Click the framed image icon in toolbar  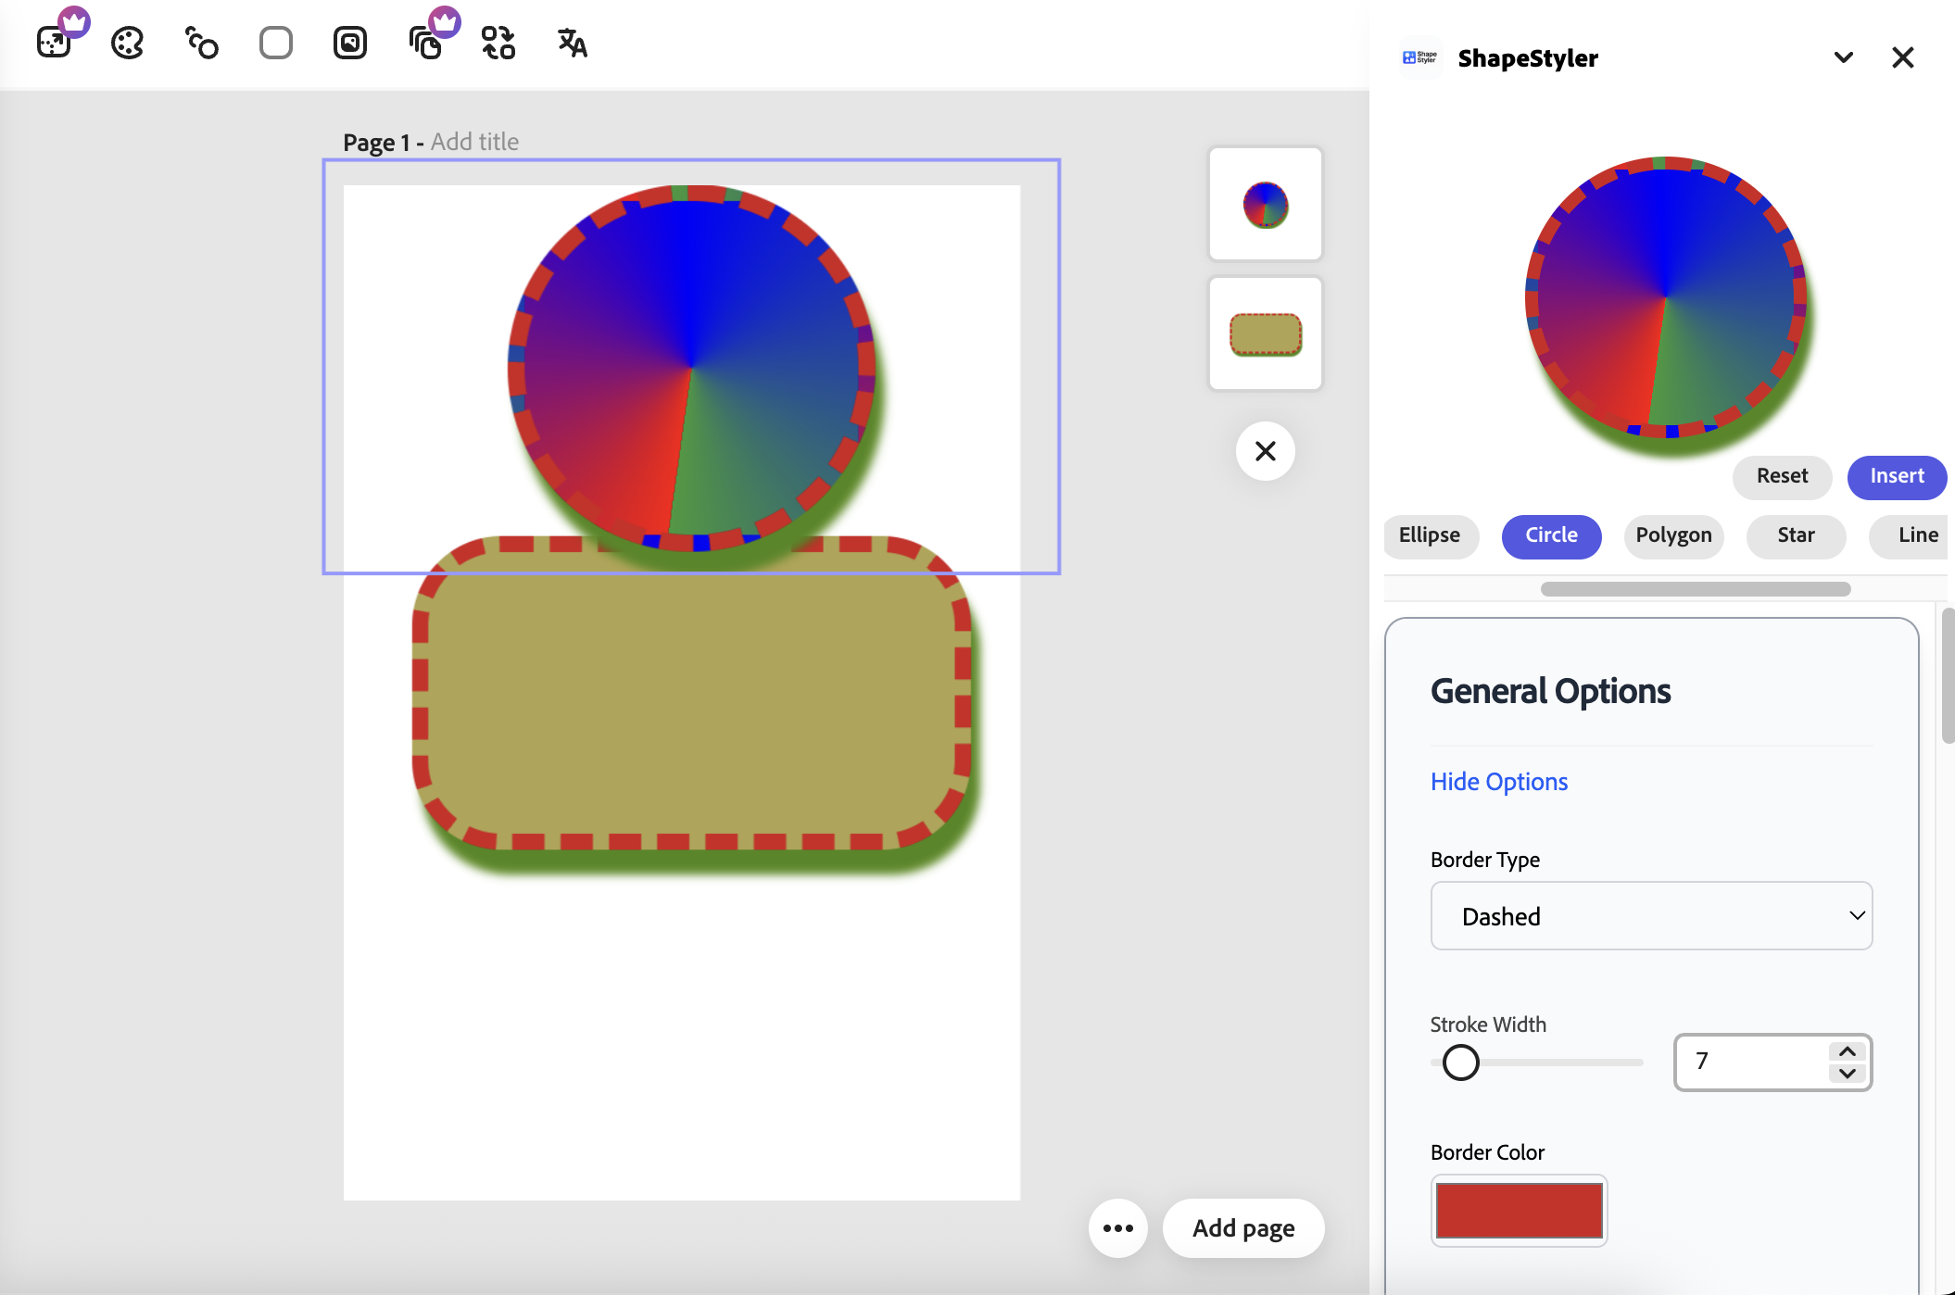coord(350,43)
